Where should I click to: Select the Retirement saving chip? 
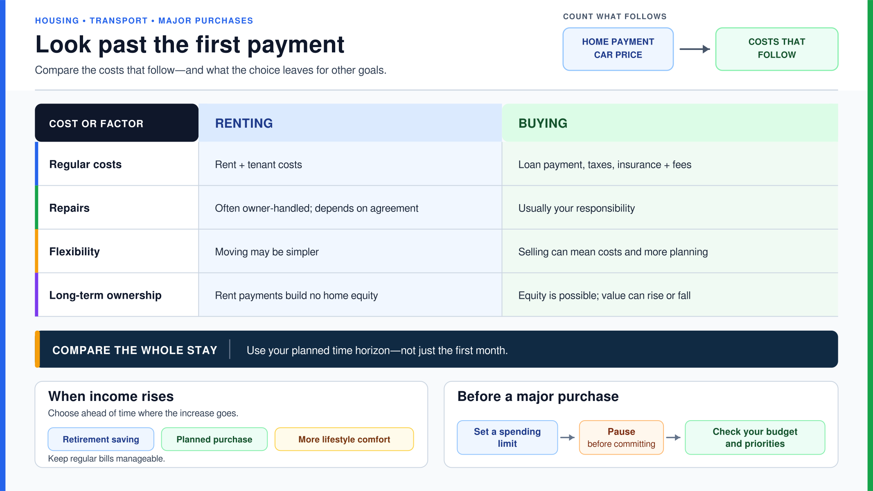[101, 439]
